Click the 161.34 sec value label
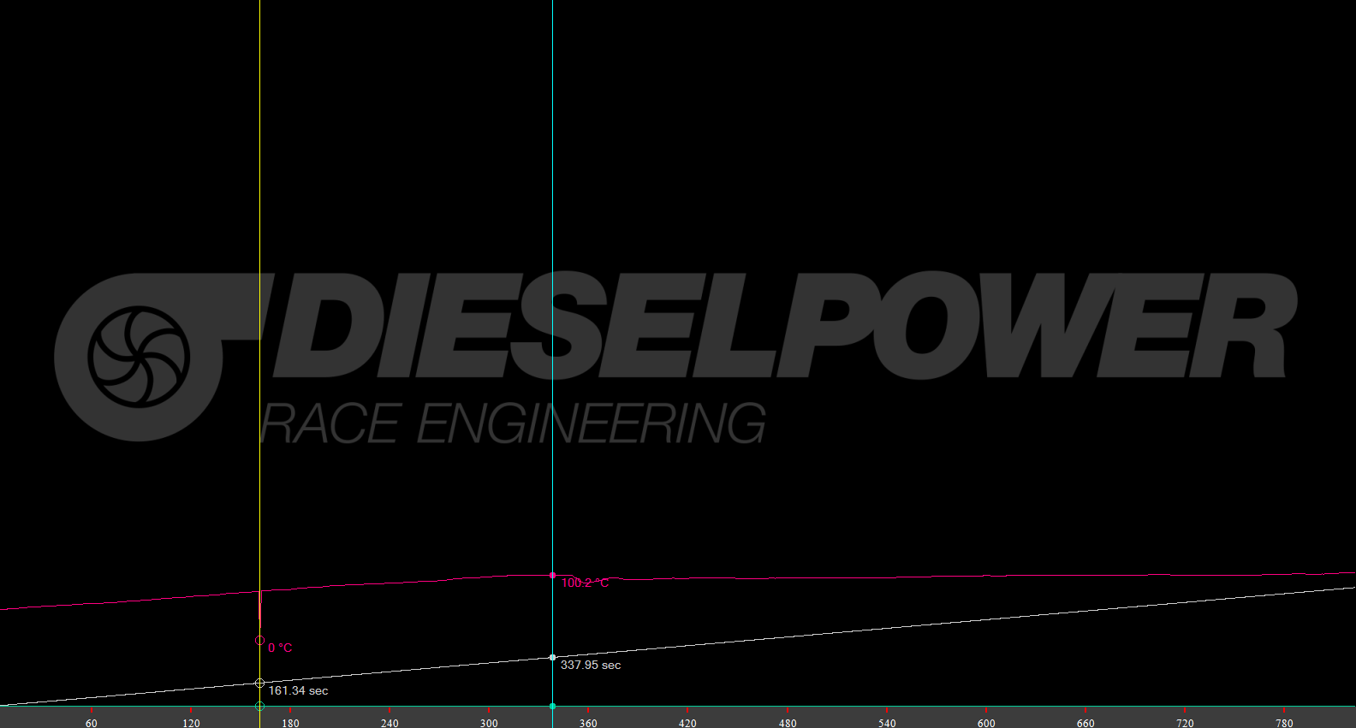This screenshot has height=728, width=1356. 298,690
